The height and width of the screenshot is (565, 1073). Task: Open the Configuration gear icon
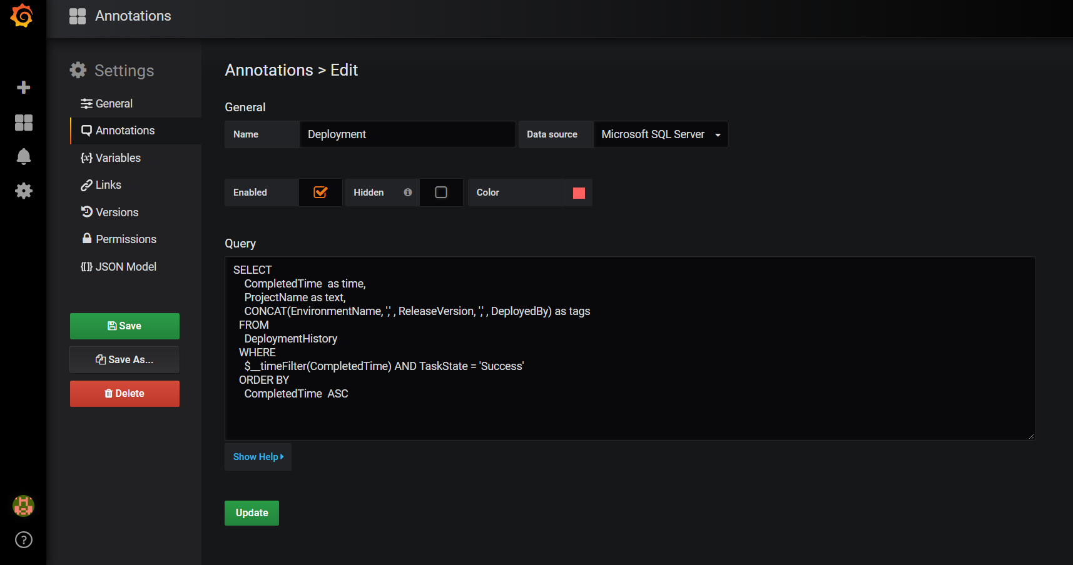23,191
